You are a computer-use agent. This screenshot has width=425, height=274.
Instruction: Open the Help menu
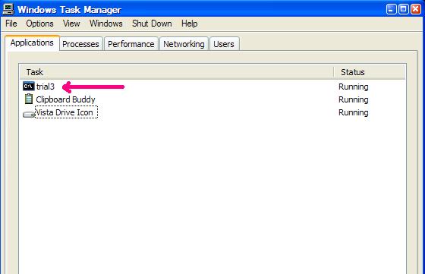[x=189, y=24]
